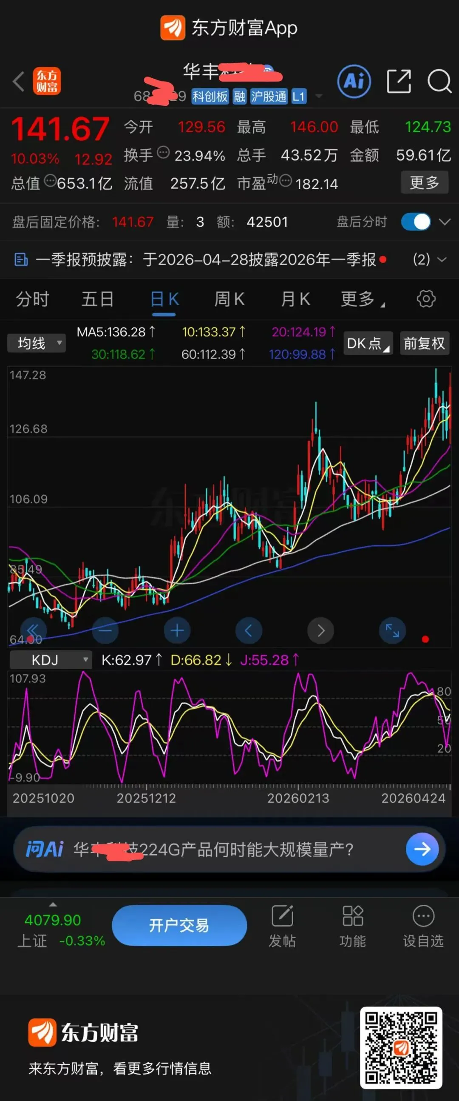Move chart right with arrow button
This screenshot has width=459, height=1101.
pyautogui.click(x=320, y=630)
